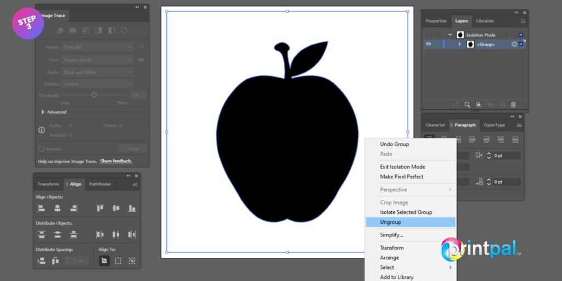
Task: Click Locate Object magnifier in Layers panel
Action: 467,105
